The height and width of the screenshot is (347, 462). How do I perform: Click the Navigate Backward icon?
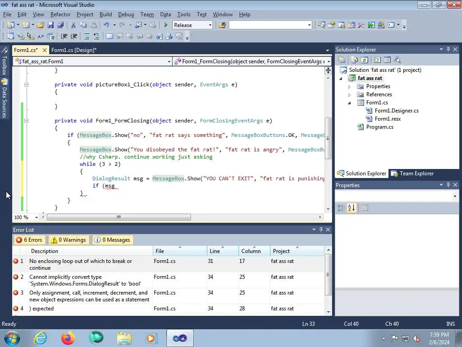(x=138, y=25)
